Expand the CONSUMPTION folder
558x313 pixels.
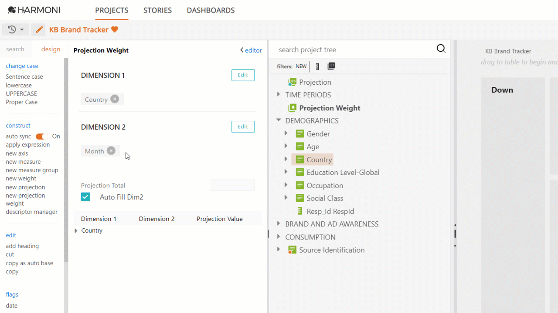279,236
